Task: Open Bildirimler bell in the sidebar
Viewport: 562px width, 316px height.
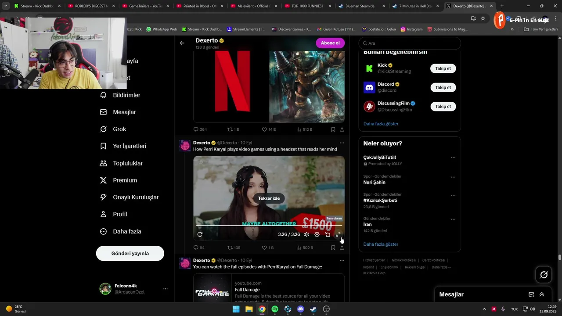Action: 120,95
